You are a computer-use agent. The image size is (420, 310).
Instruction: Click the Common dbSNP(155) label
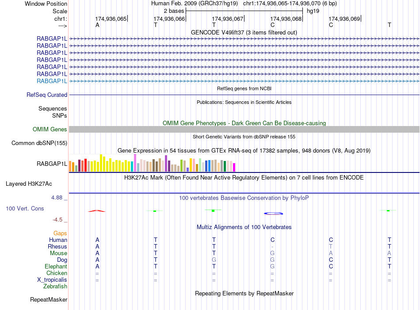click(x=39, y=143)
